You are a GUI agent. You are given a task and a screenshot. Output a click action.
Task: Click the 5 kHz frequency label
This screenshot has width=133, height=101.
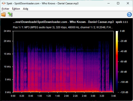[8, 79]
